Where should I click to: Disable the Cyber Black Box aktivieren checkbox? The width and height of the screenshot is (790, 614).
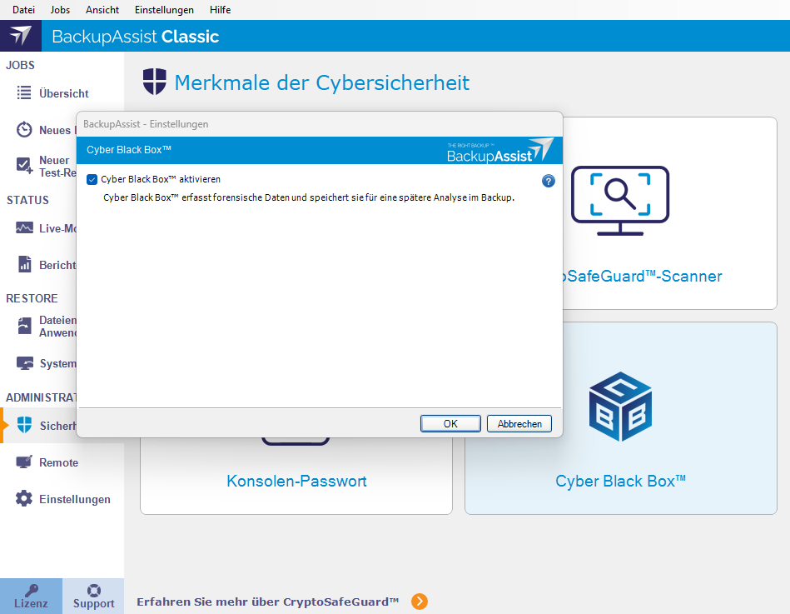[x=92, y=178]
